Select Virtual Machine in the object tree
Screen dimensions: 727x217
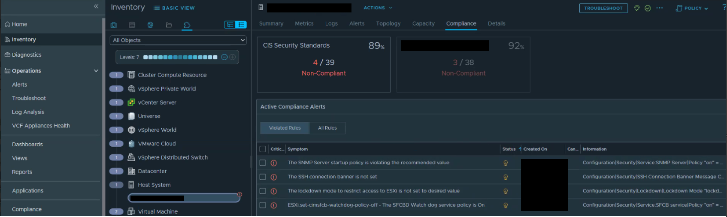pyautogui.click(x=158, y=211)
